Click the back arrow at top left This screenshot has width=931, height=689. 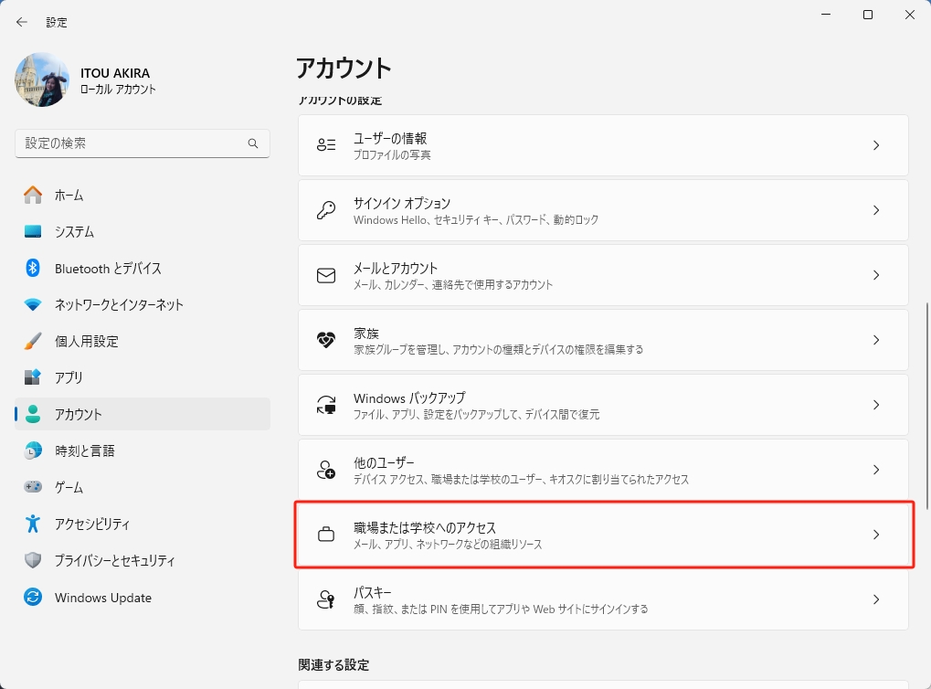(x=21, y=21)
